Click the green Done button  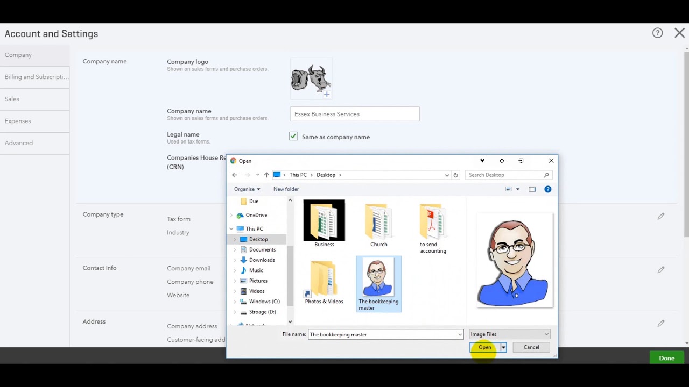click(x=666, y=358)
